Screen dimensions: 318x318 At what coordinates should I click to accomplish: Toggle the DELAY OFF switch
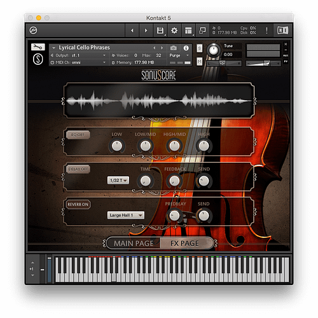pos(78,169)
